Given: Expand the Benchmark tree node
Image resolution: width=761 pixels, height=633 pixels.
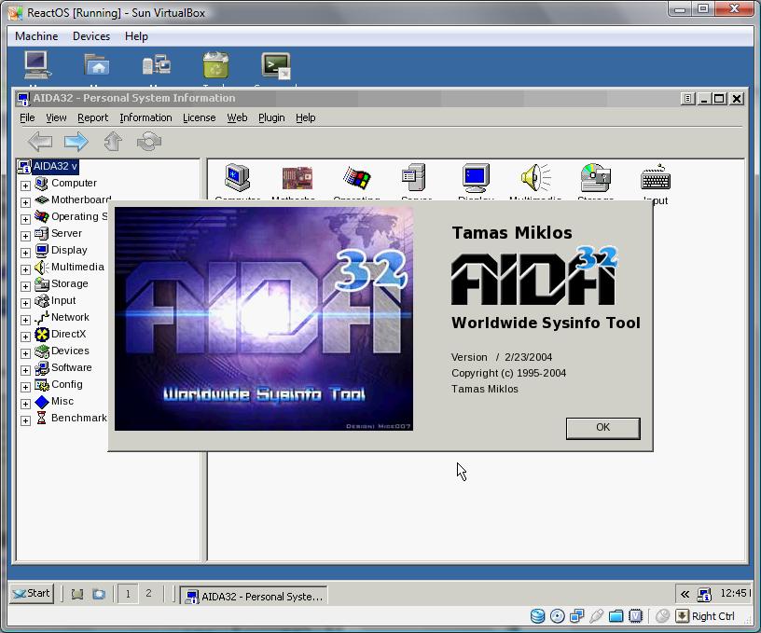Looking at the screenshot, I should pyautogui.click(x=25, y=420).
